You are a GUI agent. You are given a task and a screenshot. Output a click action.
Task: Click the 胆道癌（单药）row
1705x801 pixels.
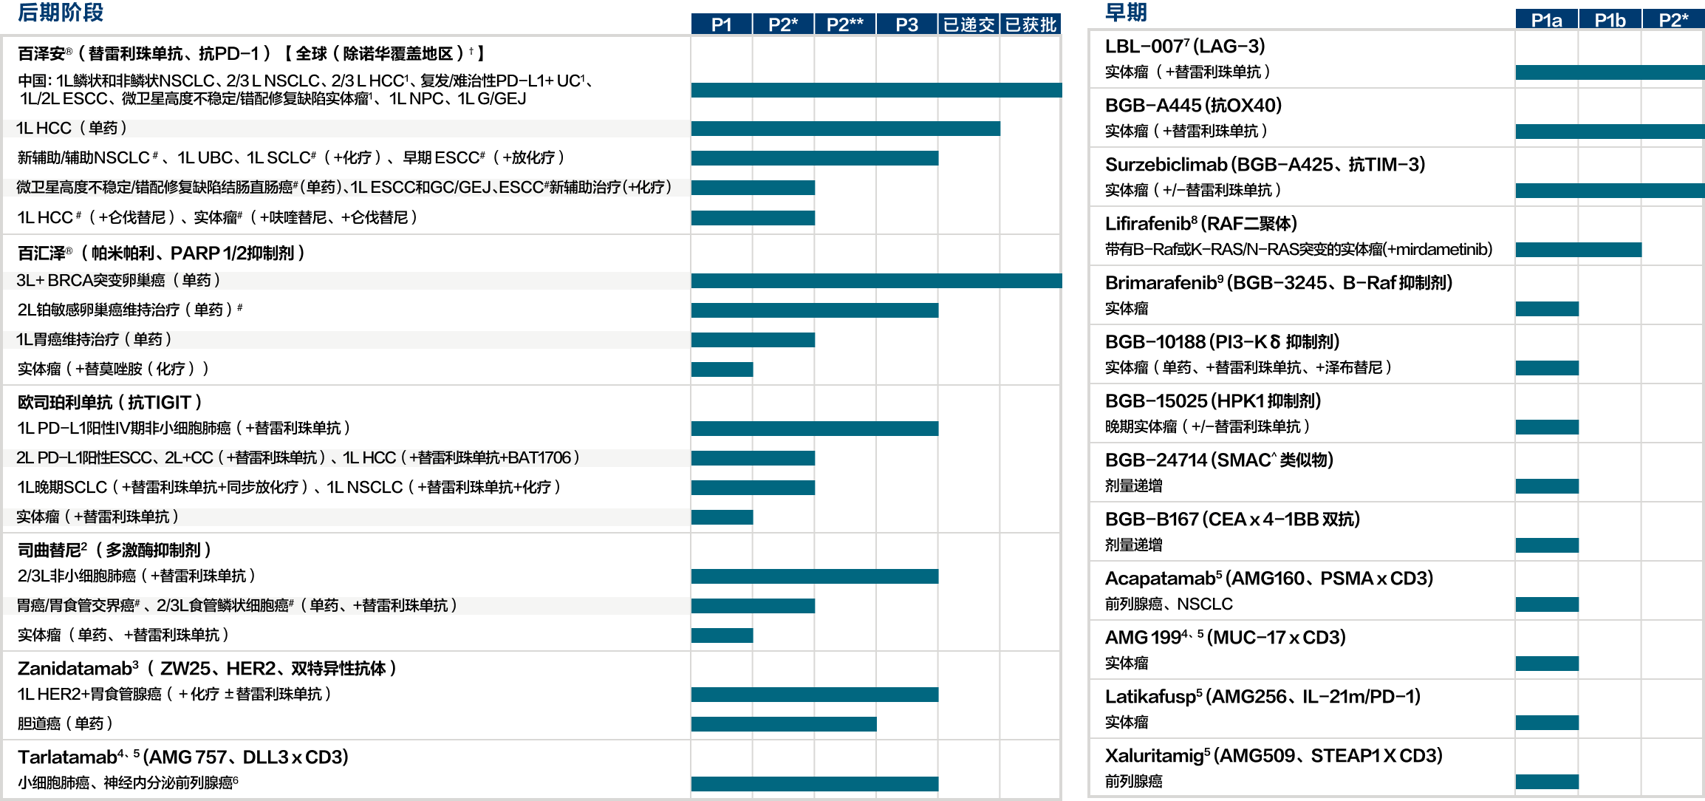coord(65,723)
